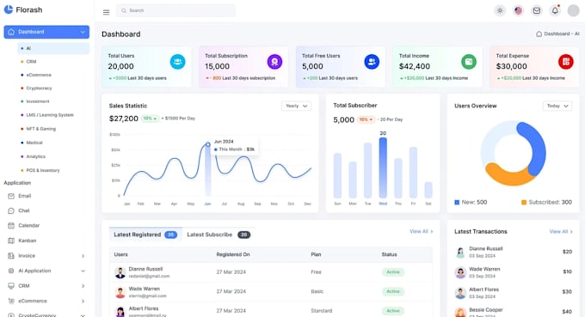Click the Total Income wallet icon
The image size is (585, 317).
469,62
